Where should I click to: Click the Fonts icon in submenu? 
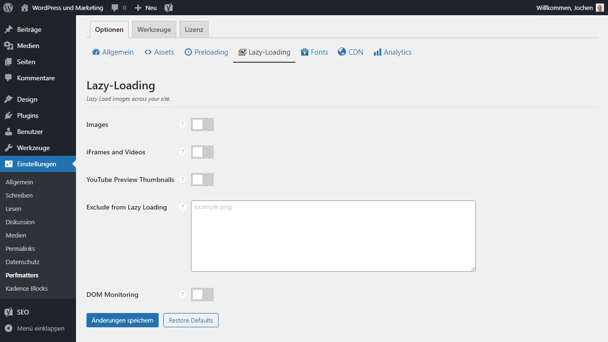(x=305, y=52)
